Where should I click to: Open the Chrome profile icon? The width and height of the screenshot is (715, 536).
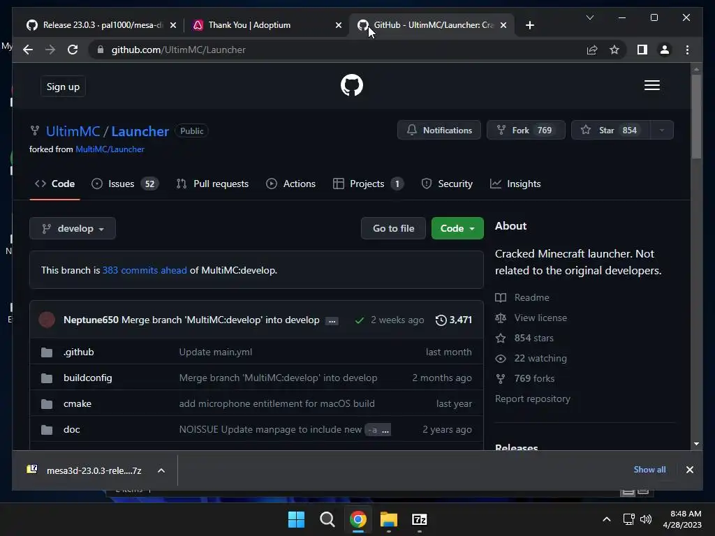665,50
